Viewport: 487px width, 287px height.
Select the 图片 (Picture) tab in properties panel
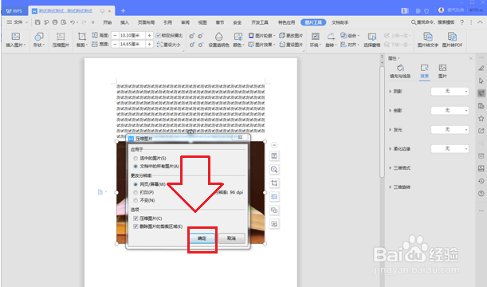442,71
